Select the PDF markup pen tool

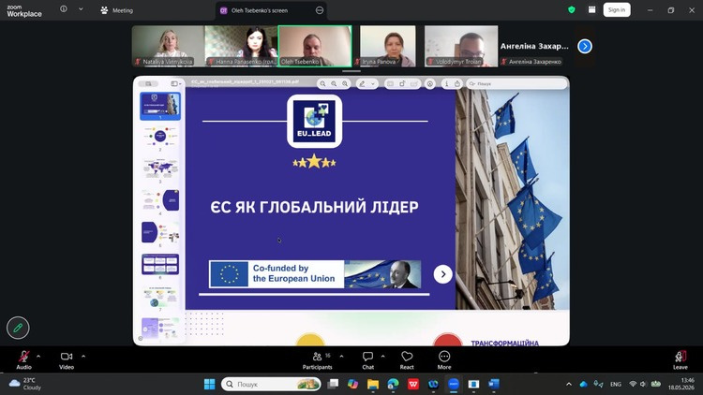(x=362, y=83)
